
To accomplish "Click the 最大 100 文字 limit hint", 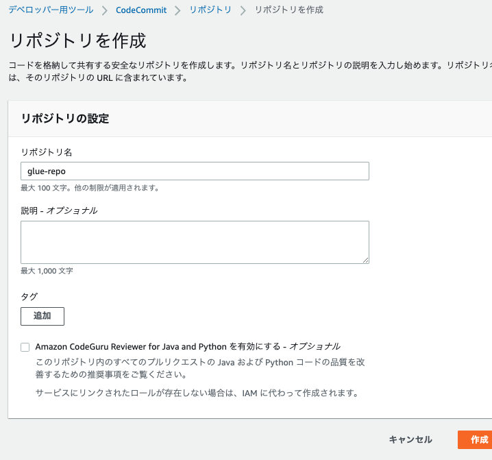I will pos(90,188).
